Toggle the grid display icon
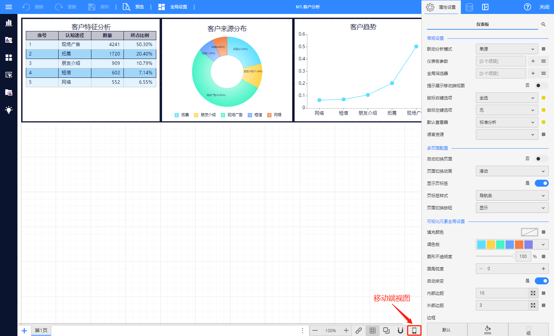This screenshot has width=554, height=336. click(x=373, y=330)
